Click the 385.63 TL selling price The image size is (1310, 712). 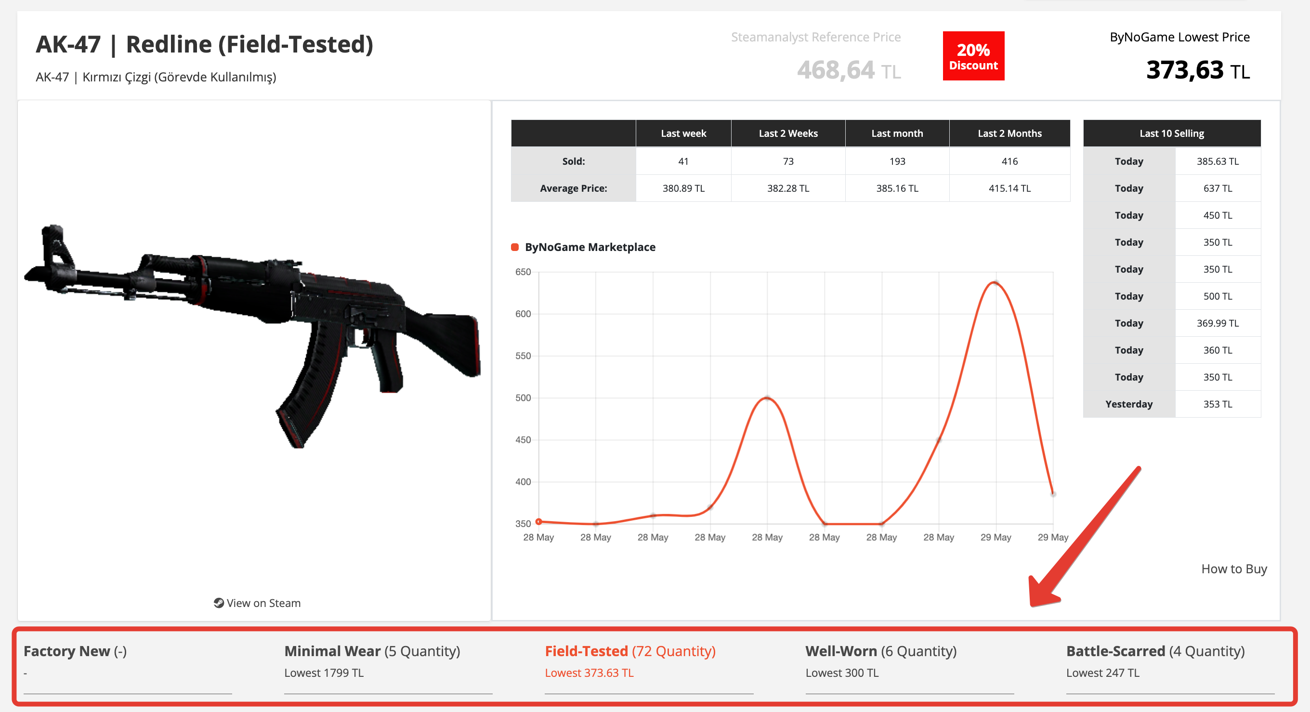[1218, 161]
